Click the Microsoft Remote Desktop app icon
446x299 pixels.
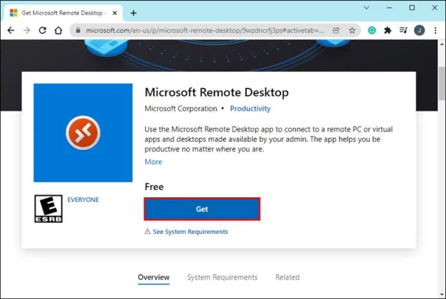(x=83, y=133)
